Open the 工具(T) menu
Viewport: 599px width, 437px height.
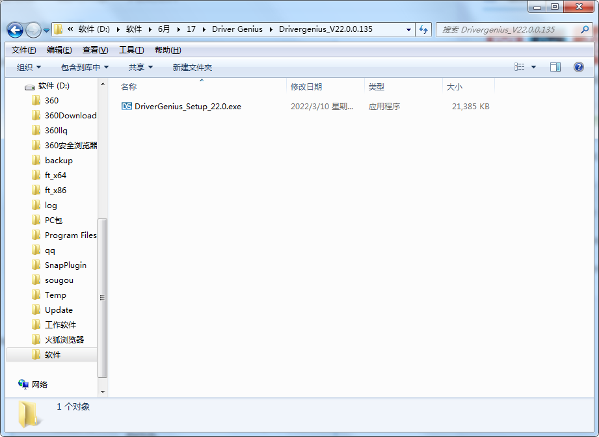131,50
